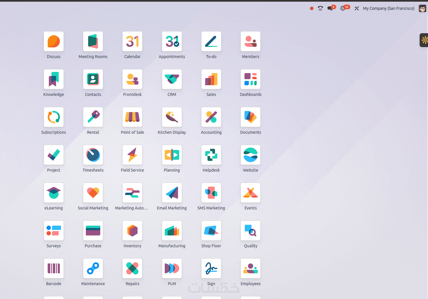428x299 pixels.
Task: Switch company from My Company (San Francisco)
Action: coord(389,8)
